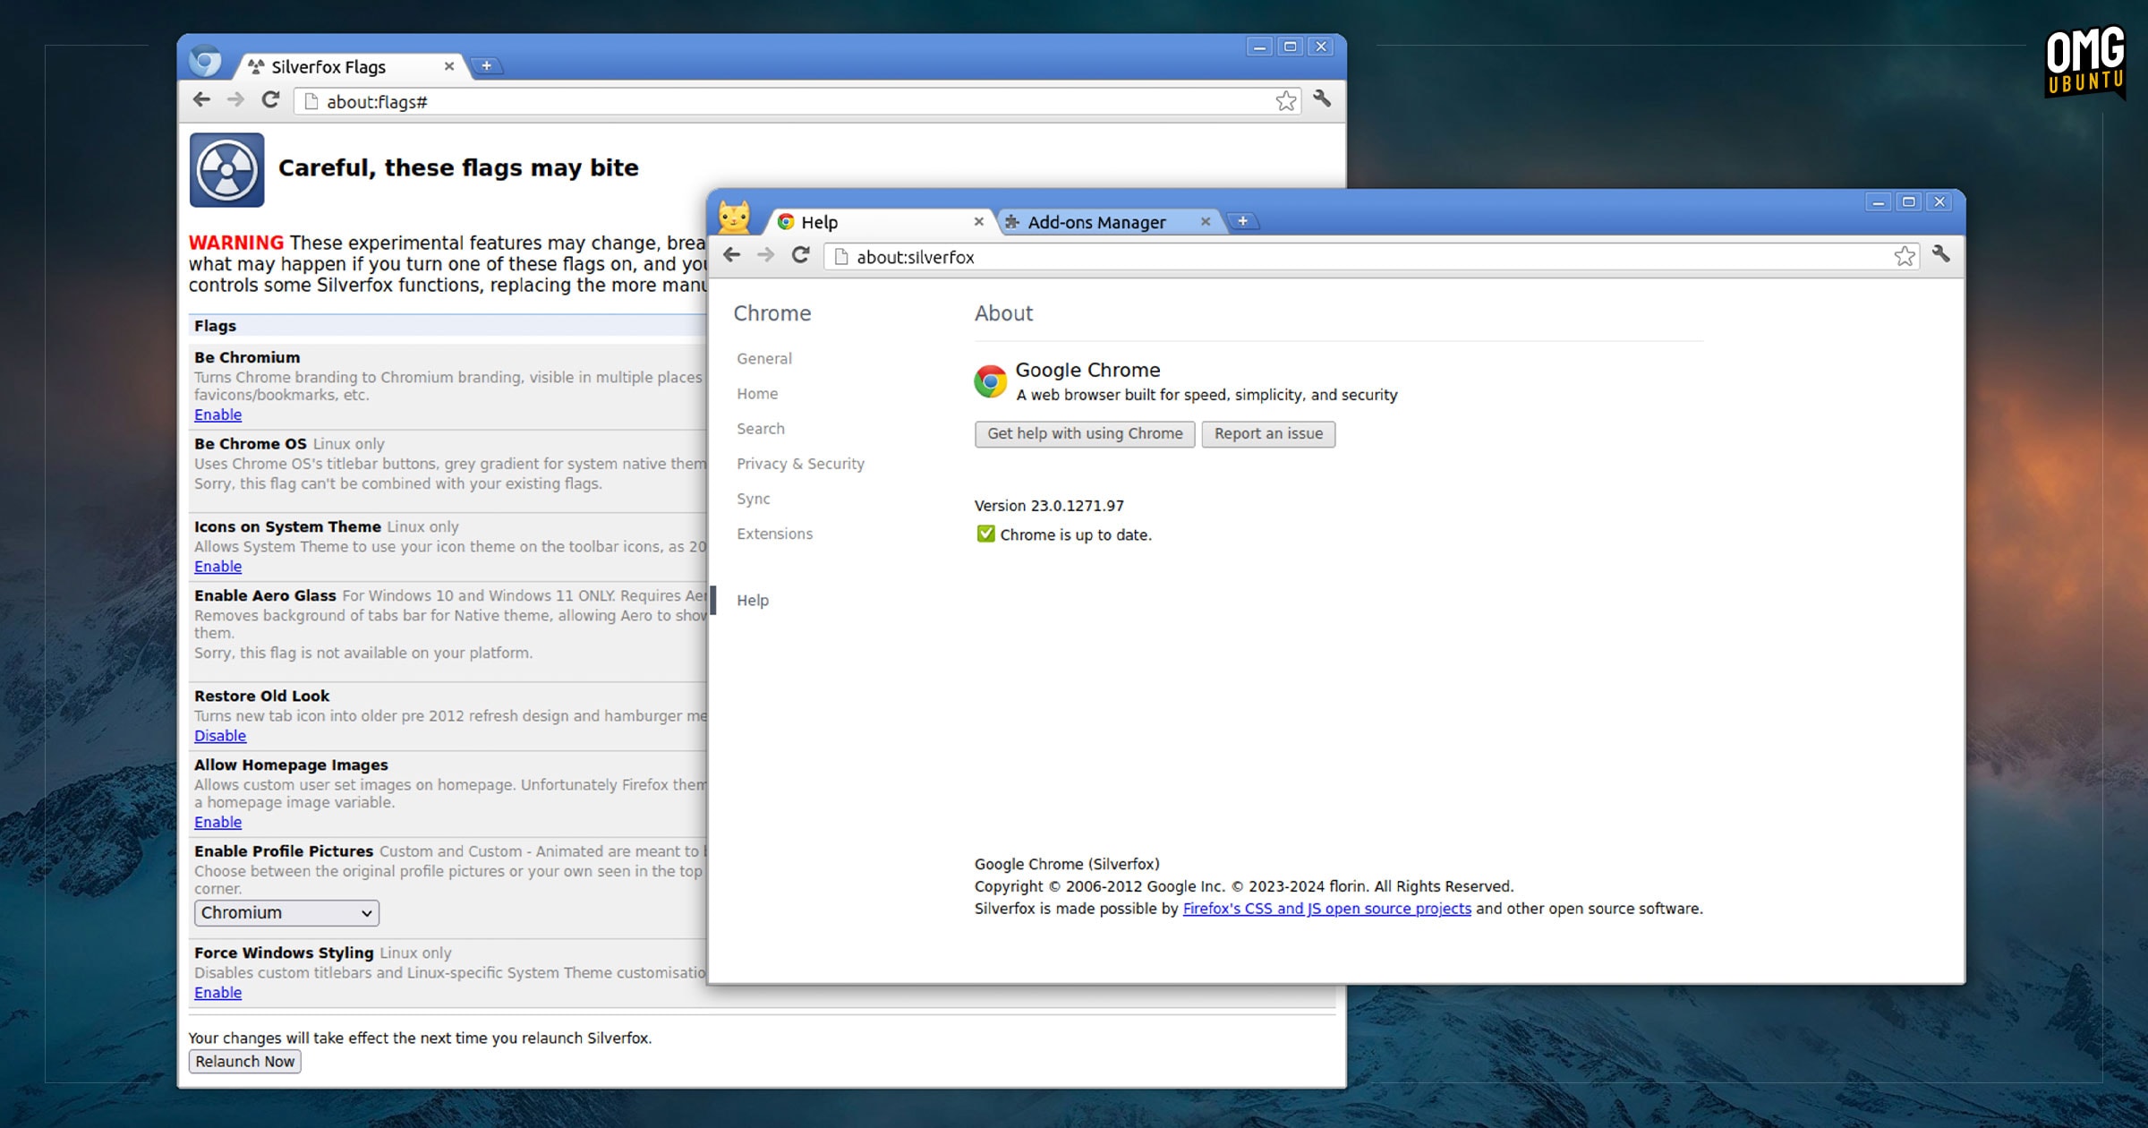Click Get help with using Chrome
This screenshot has width=2148, height=1128.
[x=1085, y=434]
